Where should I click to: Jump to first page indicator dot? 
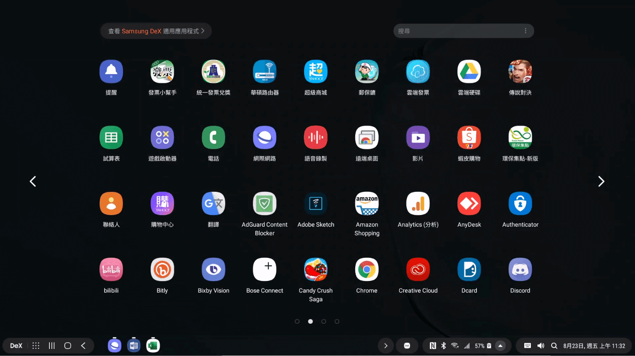(297, 322)
